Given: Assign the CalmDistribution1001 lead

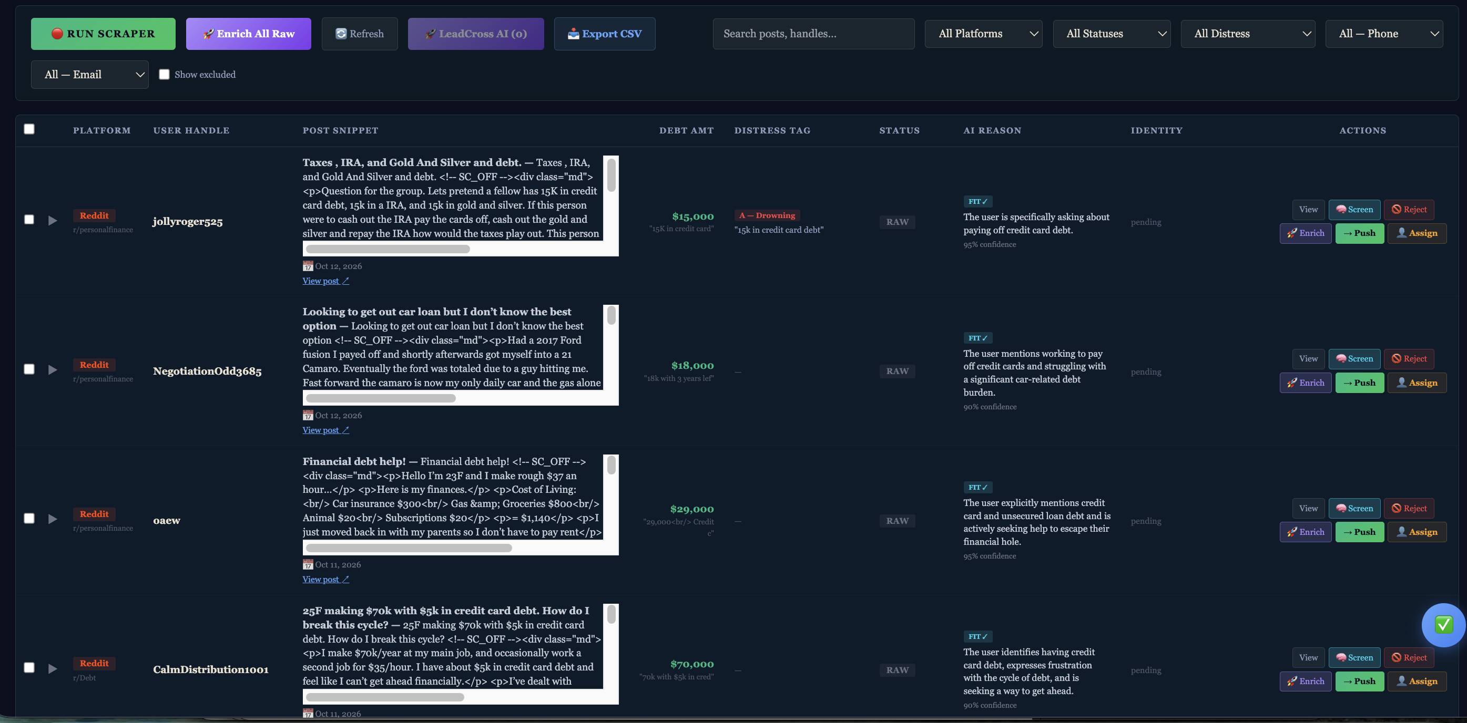Looking at the screenshot, I should coord(1417,681).
